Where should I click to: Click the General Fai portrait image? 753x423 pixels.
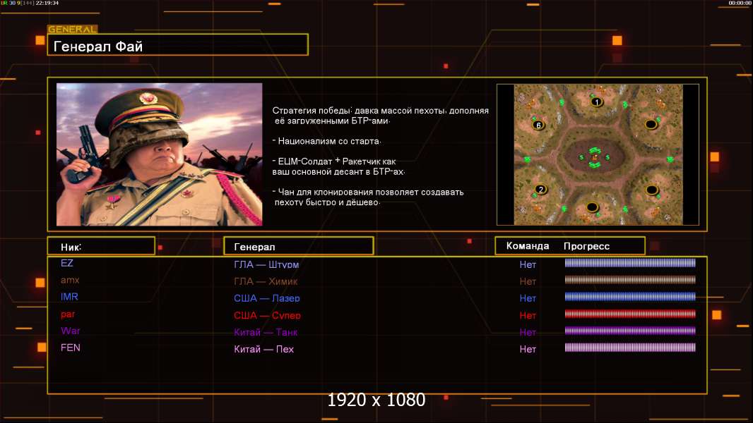click(x=160, y=154)
